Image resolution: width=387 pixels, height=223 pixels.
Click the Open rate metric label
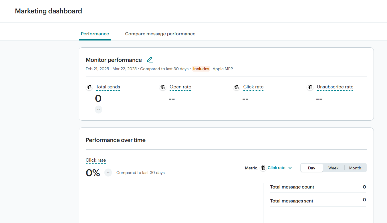[180, 87]
